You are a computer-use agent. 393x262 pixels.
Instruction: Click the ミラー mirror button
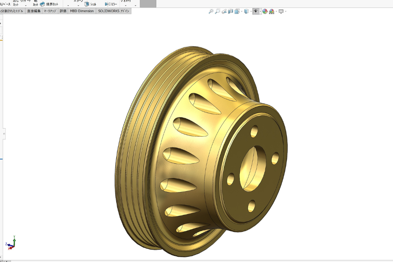[x=111, y=4]
